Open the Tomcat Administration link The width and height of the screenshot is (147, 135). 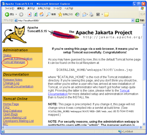pos(18,59)
